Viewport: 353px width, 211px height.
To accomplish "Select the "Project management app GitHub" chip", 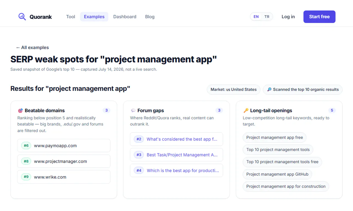I will click(x=277, y=174).
